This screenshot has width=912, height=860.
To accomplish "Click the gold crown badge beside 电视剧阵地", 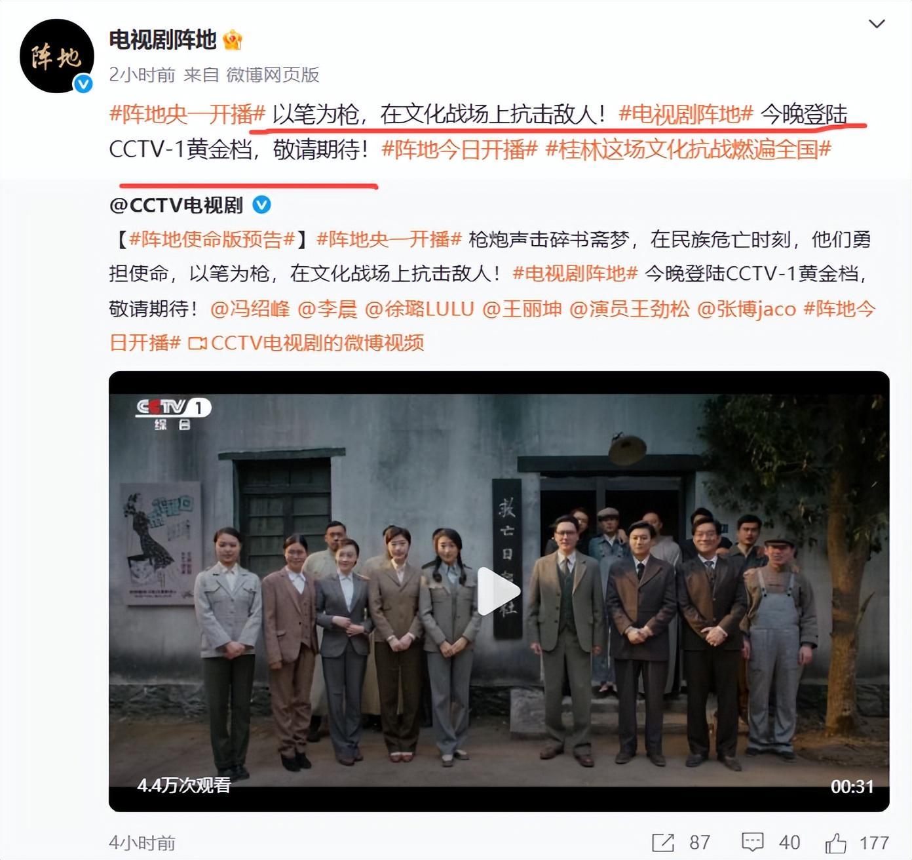I will click(233, 41).
